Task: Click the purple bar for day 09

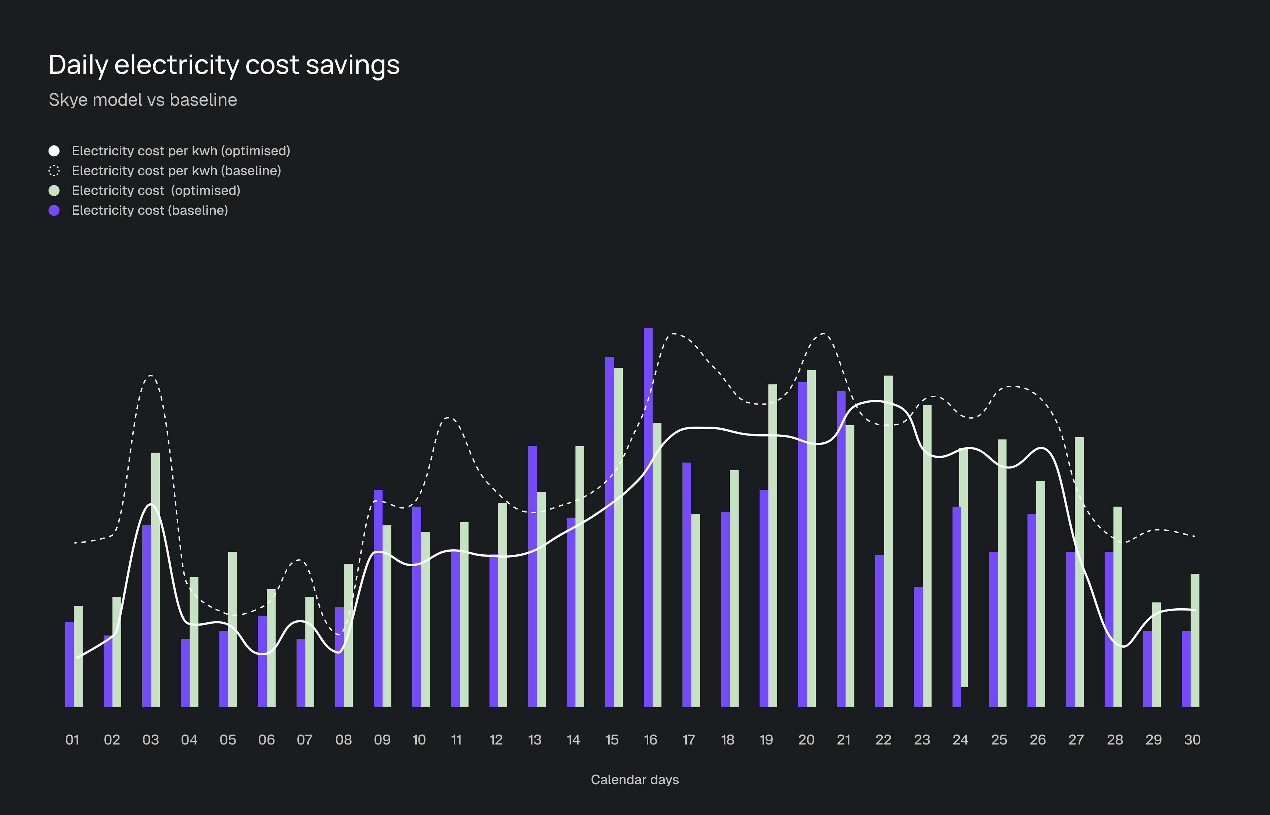Action: (378, 598)
